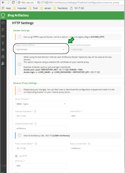The width and height of the screenshot is (125, 173).
Task: Click the Public Server Name field
Action: tap(41, 148)
